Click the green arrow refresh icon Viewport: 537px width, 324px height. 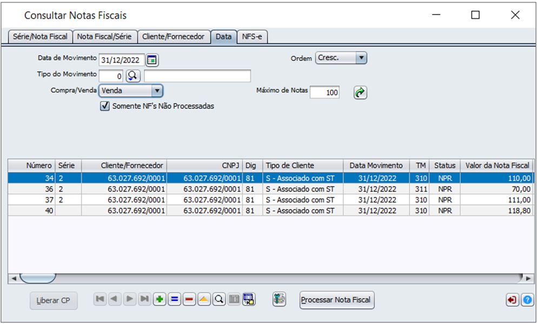360,92
